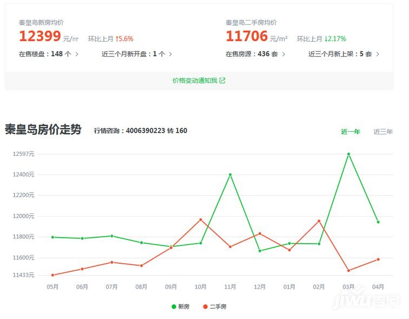The height and width of the screenshot is (319, 409).
Task: Switch to the 近一年 tab
Action: (x=350, y=132)
